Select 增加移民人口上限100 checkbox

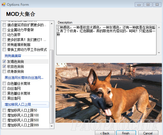(4, 115)
